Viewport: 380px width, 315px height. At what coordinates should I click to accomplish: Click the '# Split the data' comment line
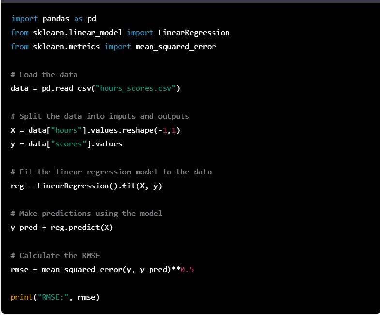pos(100,116)
